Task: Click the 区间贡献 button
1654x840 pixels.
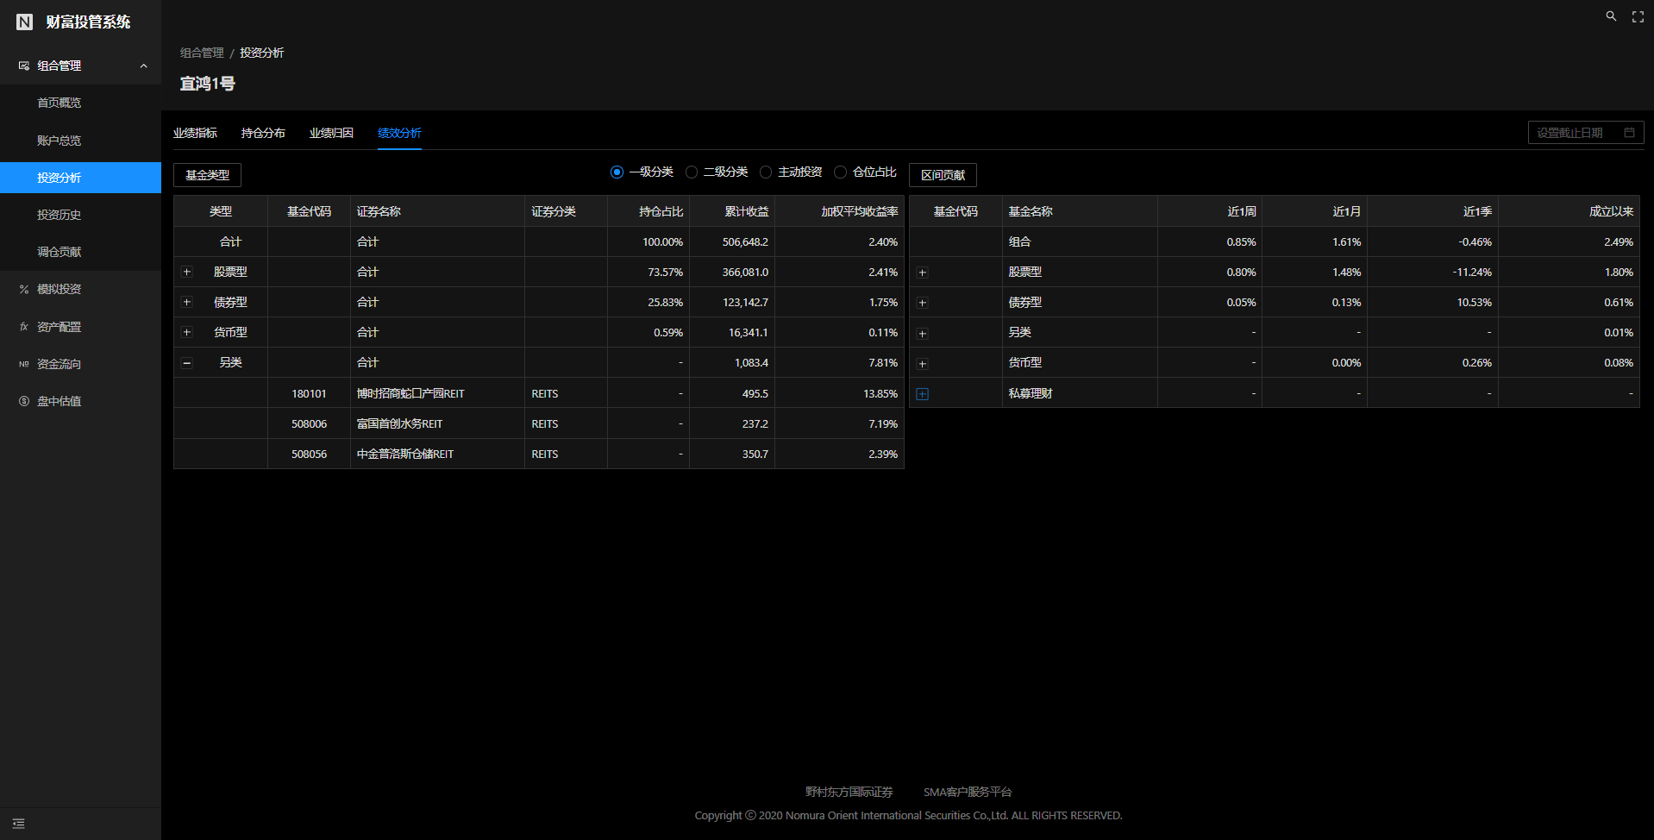Action: point(943,175)
